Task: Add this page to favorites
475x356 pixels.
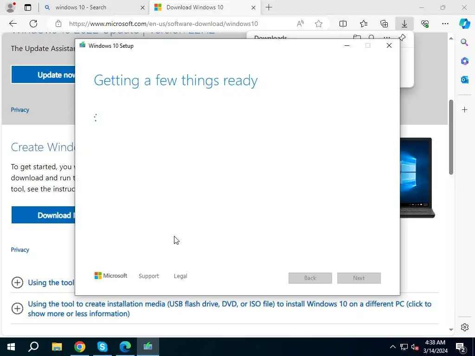Action: [x=319, y=24]
